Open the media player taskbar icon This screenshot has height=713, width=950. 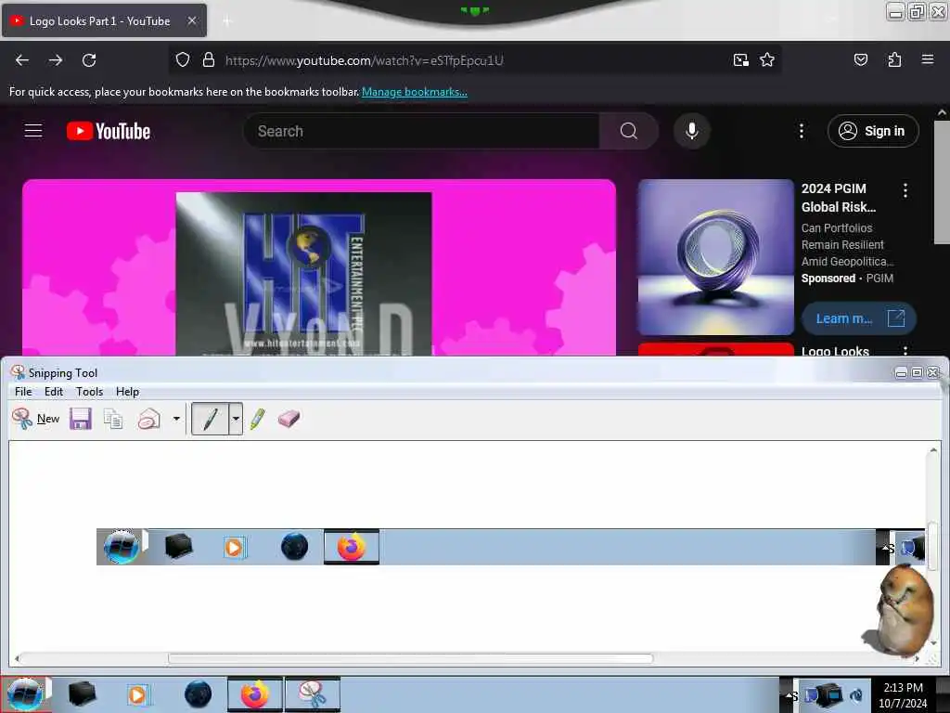click(137, 694)
